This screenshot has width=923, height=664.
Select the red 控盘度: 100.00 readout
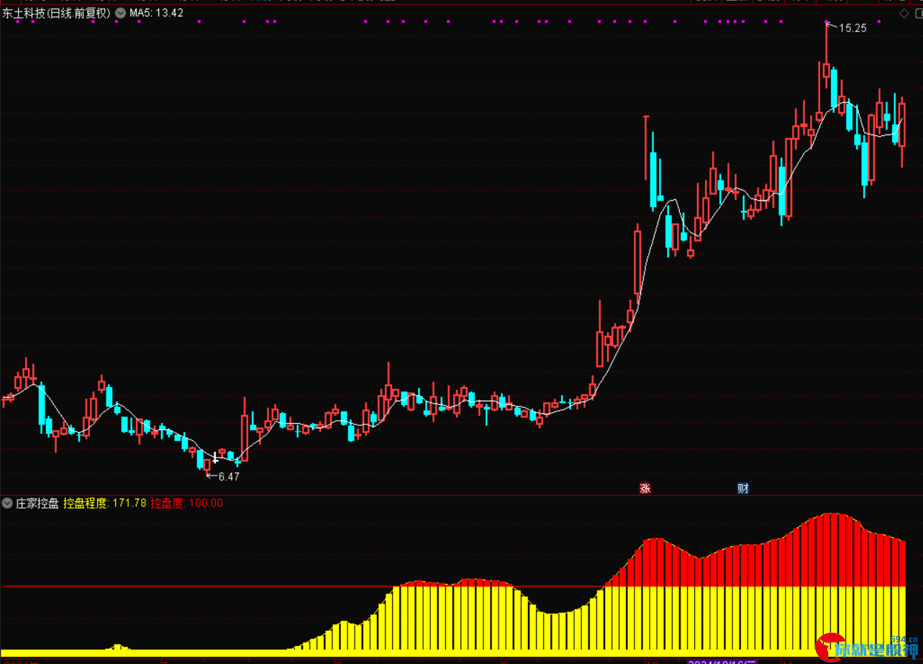click(187, 503)
